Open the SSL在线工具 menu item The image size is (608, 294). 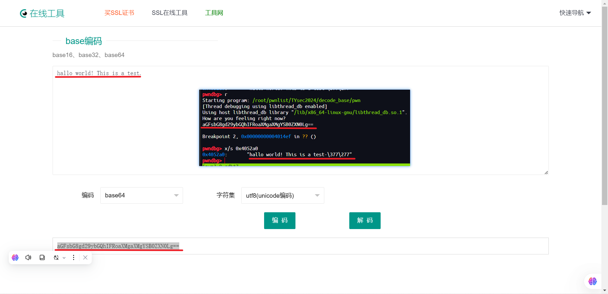coord(170,13)
